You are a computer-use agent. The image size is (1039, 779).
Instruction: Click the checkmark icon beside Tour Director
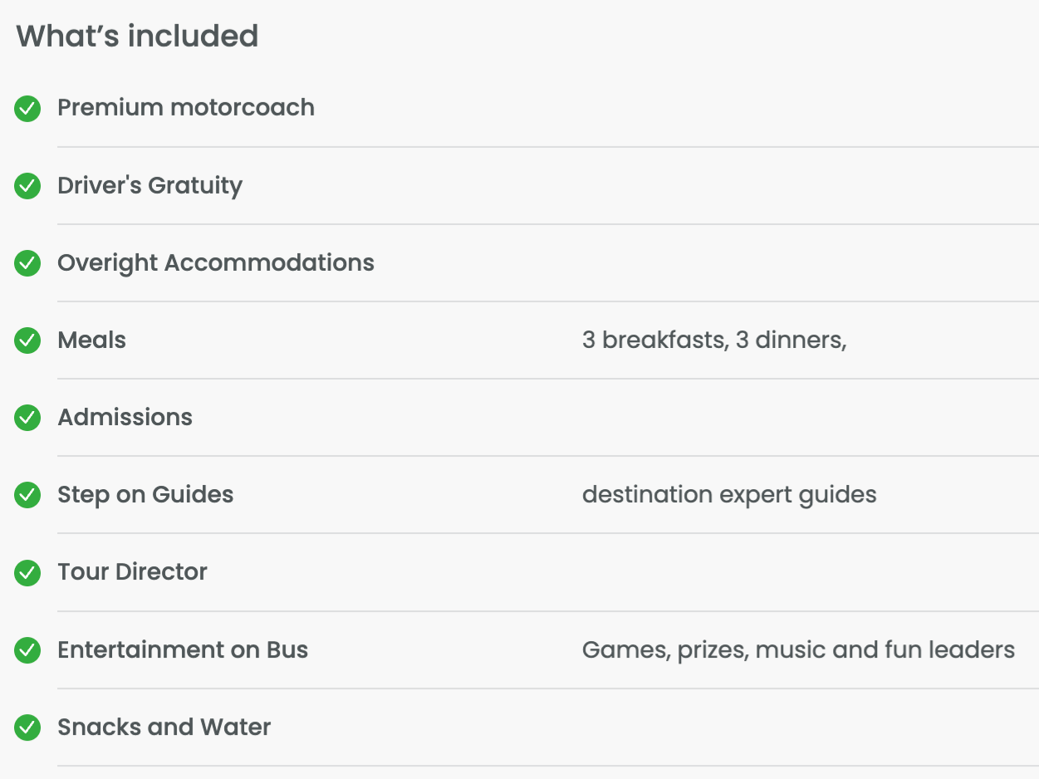[x=27, y=572]
